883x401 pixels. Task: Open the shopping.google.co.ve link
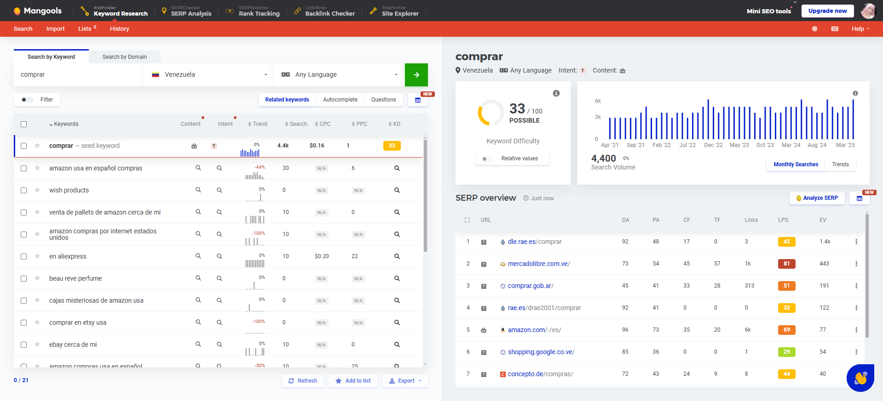pos(541,352)
